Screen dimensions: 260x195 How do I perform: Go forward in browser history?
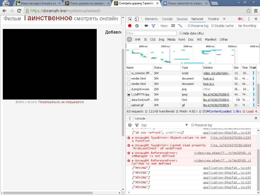(12, 11)
